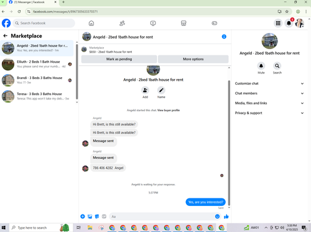Open View buyer profile link
Image resolution: width=311 pixels, height=232 pixels.
pos(169,110)
